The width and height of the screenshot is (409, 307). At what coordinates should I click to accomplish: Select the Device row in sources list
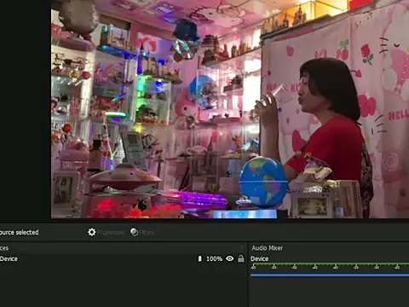tap(123, 258)
